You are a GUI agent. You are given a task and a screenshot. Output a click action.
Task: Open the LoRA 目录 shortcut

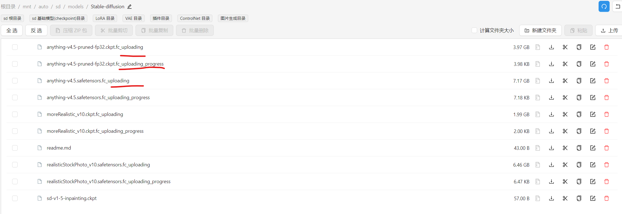point(105,18)
